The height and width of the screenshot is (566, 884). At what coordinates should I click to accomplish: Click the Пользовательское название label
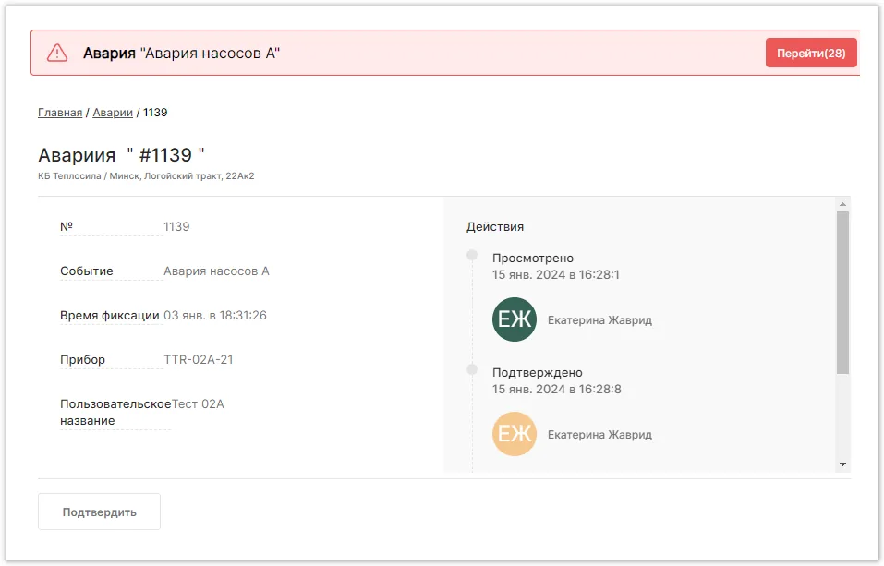point(115,412)
